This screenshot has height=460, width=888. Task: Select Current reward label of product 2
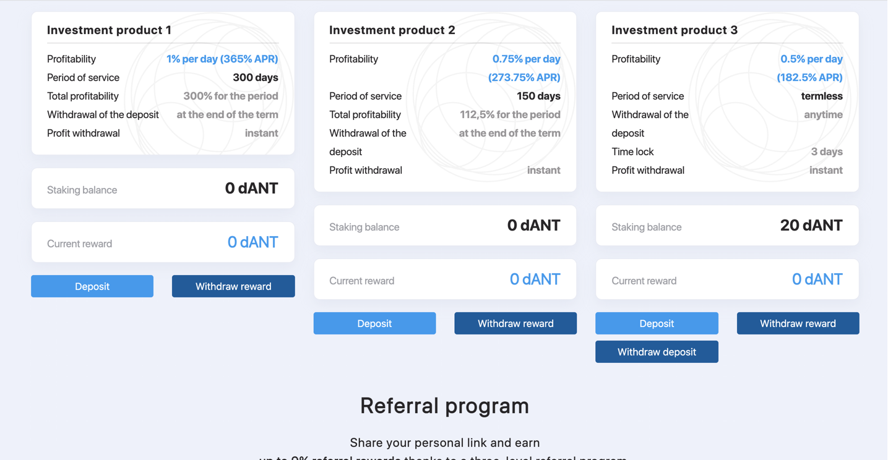361,281
